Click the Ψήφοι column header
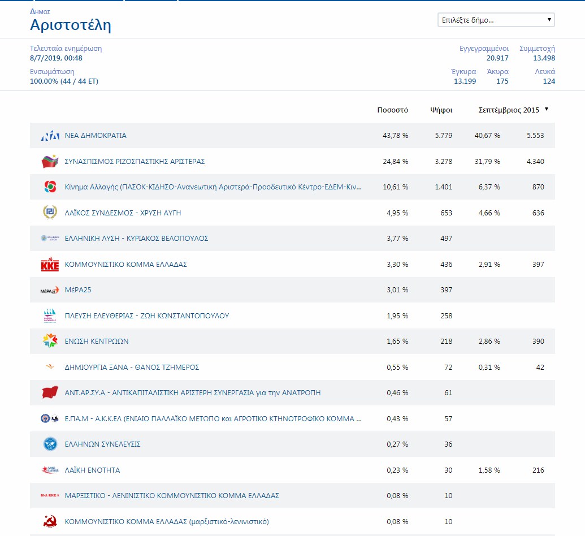The height and width of the screenshot is (536, 585). 441,110
